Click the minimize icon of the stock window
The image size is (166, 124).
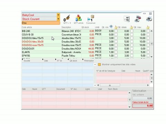click(145, 13)
